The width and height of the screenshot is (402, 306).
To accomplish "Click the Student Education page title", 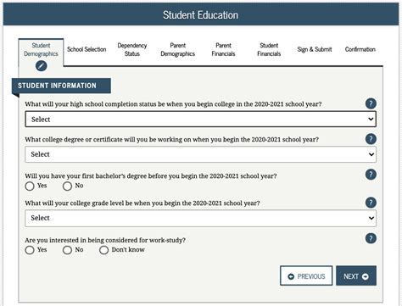I will point(200,14).
